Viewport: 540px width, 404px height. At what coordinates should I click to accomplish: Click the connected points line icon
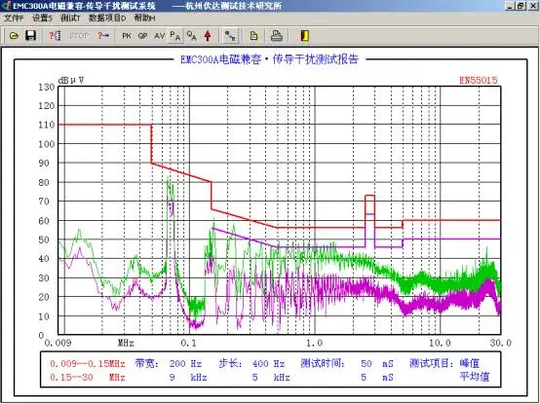[230, 35]
